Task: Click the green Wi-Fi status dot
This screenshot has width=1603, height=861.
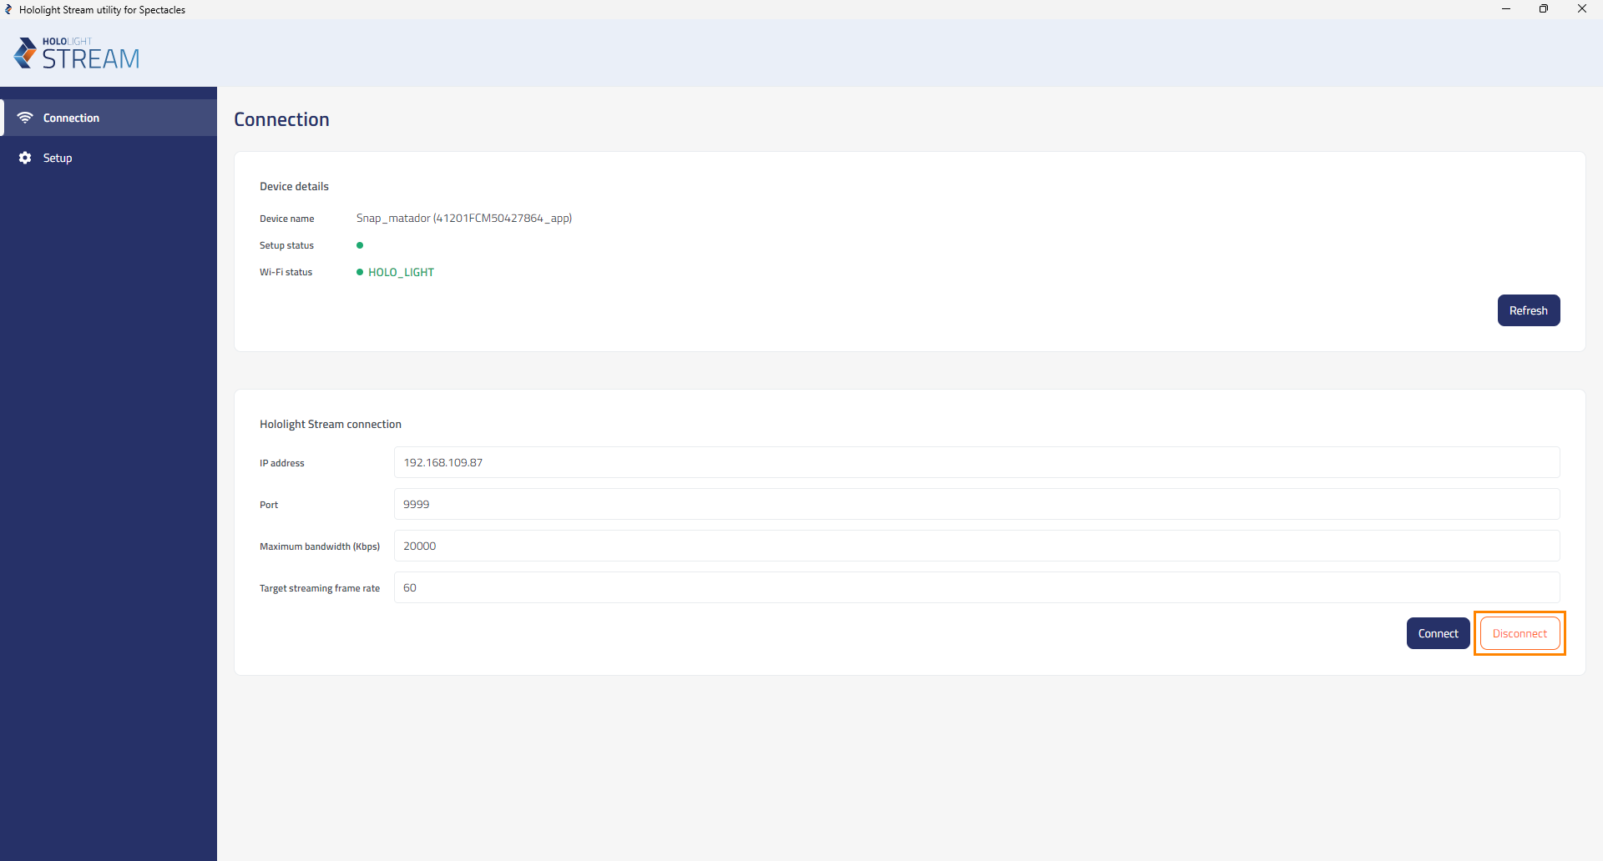Action: click(x=360, y=272)
